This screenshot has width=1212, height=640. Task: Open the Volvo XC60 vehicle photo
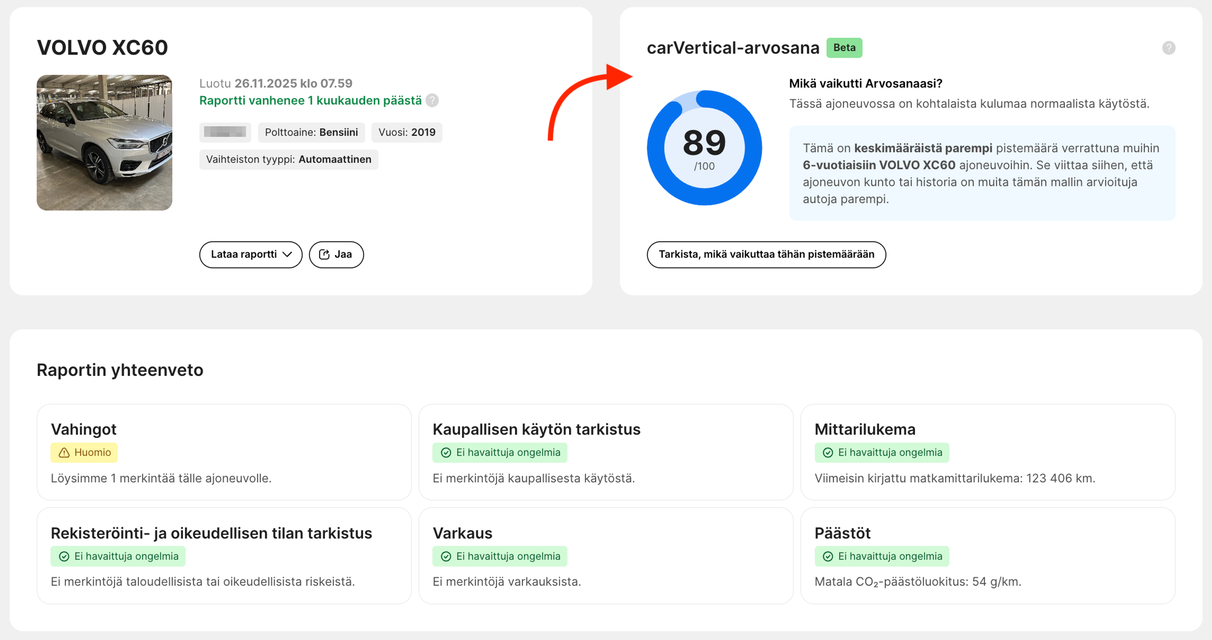click(x=104, y=143)
